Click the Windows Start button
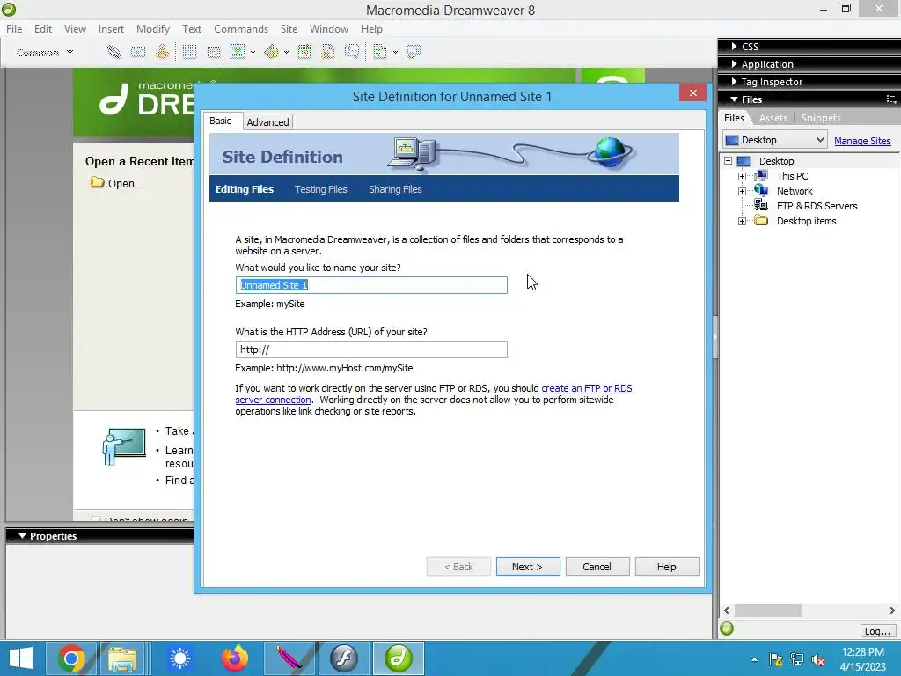The image size is (901, 676). (21, 658)
